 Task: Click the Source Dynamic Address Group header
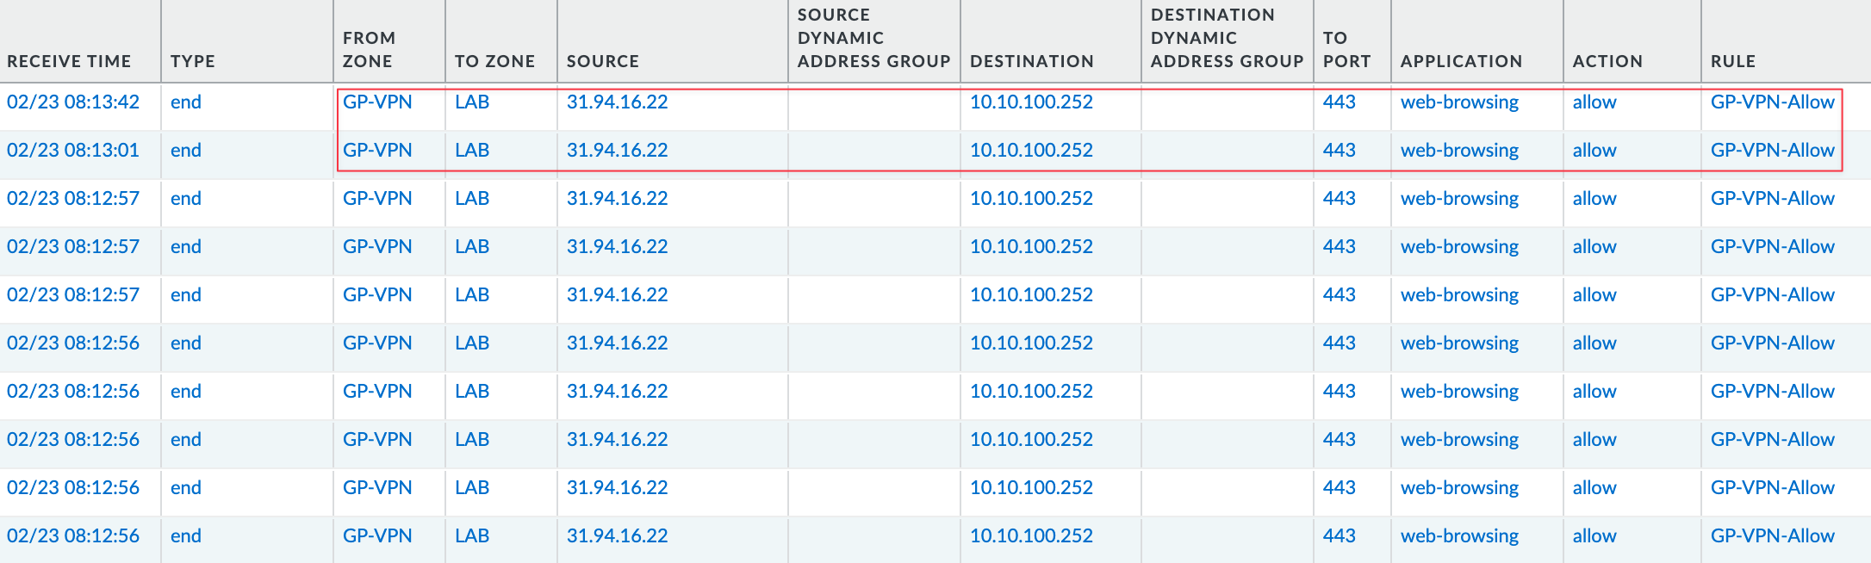[873, 38]
